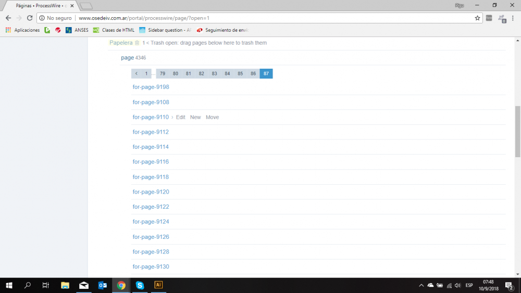
Task: Open for-page-9122 in the page tree
Action: point(151,207)
